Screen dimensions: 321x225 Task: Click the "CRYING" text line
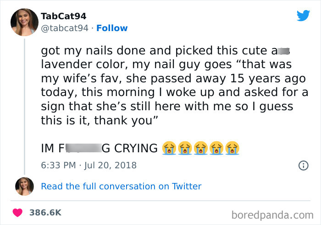tap(129, 148)
